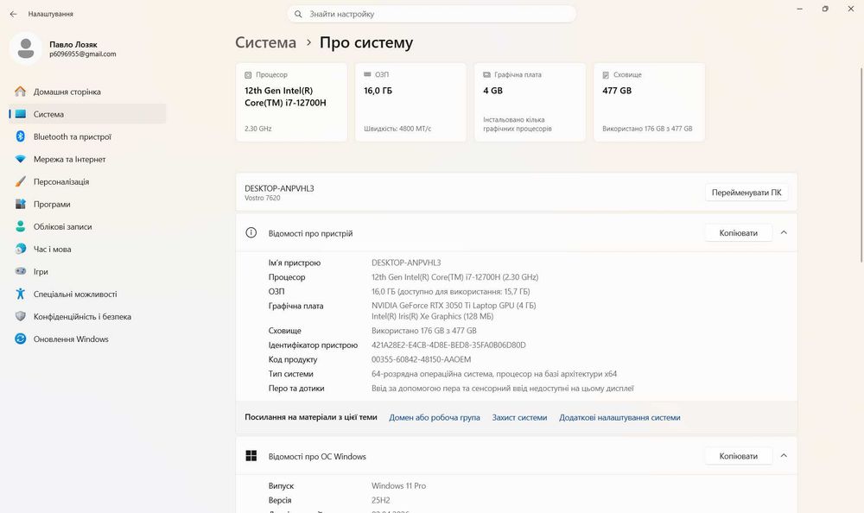Viewport: 864px width, 513px height.
Task: Open Персоналізація brush icon
Action: click(21, 181)
